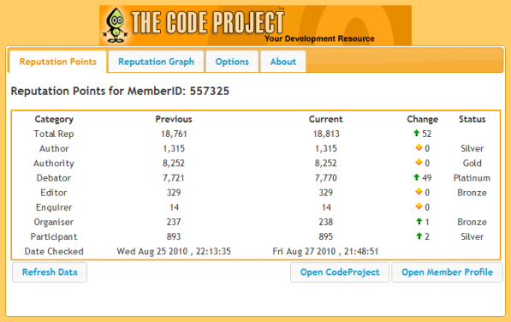Click the orange diamond icon in Authority row
The height and width of the screenshot is (322, 511).
click(419, 163)
